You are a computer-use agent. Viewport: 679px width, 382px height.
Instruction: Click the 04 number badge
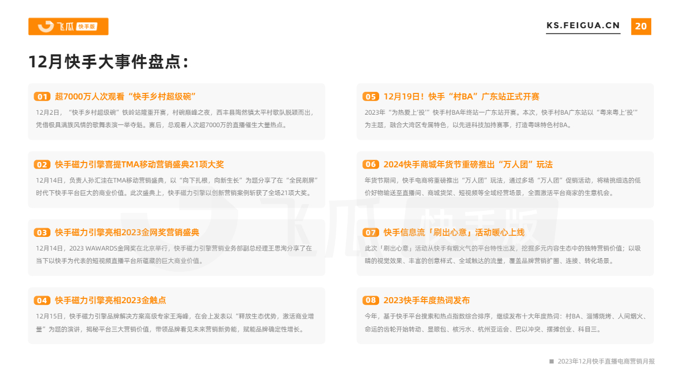(42, 300)
